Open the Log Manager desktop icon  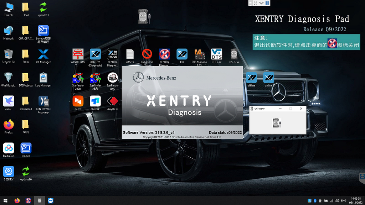(43, 78)
